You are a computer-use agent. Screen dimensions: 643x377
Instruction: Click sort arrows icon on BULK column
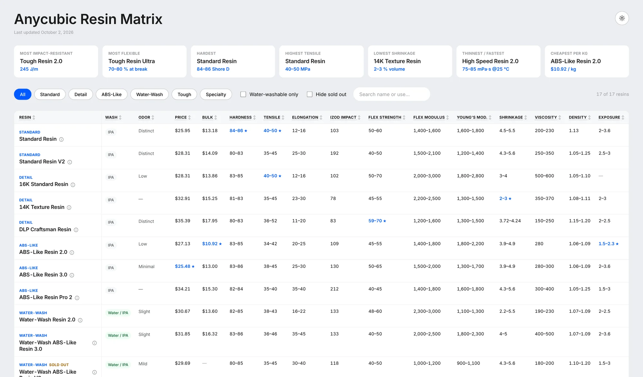pos(216,118)
